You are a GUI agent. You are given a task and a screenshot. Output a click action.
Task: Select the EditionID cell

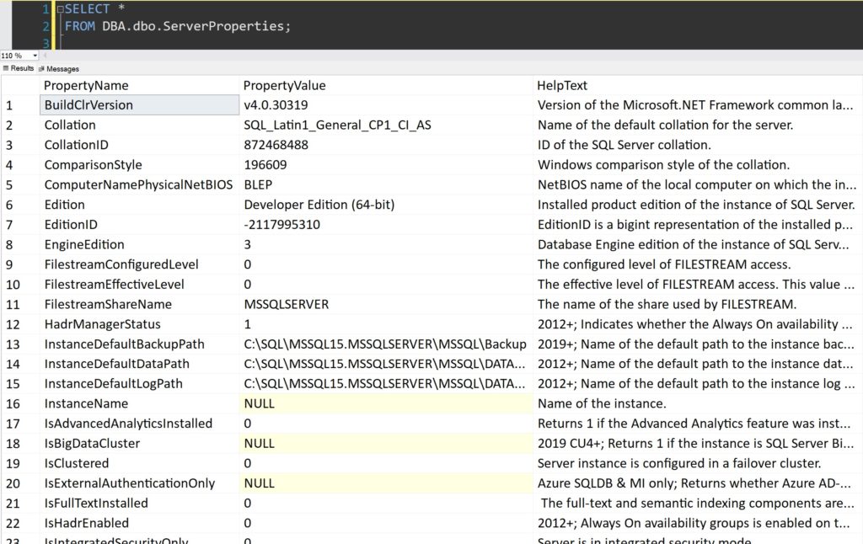tap(140, 224)
